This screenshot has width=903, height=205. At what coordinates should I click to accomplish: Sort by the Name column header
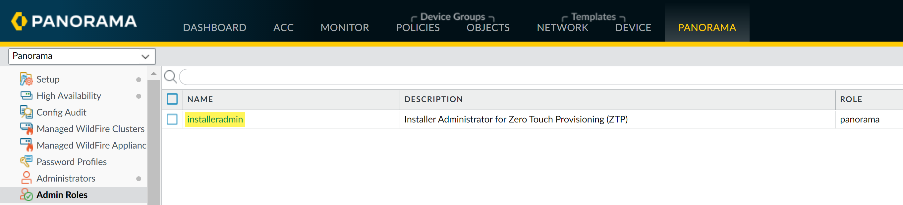200,99
